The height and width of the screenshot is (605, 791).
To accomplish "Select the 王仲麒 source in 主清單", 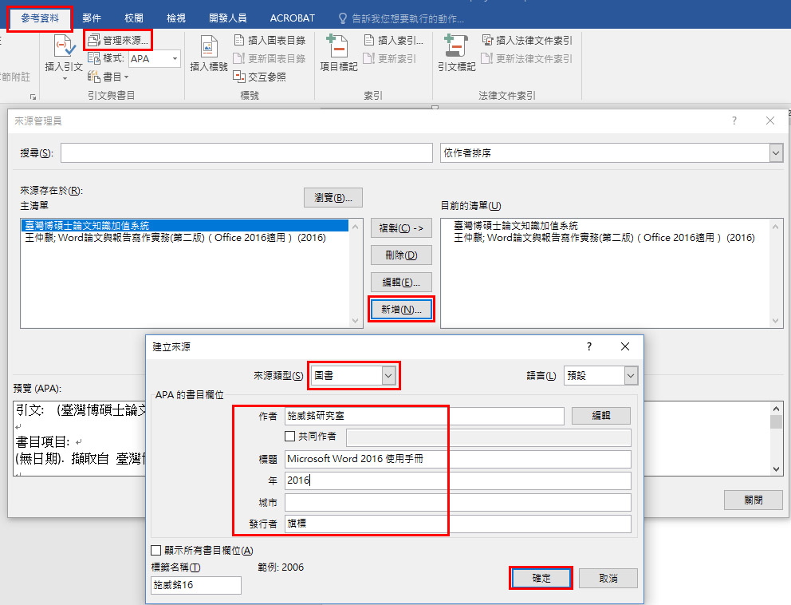I will pos(175,238).
